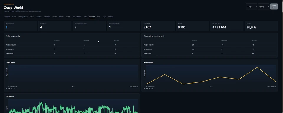Click the Current FPS value 6.007
The height and width of the screenshot is (113, 283).
click(147, 27)
